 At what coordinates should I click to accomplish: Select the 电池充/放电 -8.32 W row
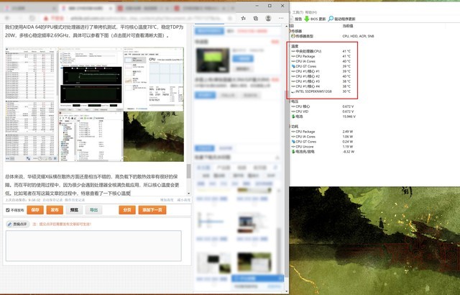323,152
